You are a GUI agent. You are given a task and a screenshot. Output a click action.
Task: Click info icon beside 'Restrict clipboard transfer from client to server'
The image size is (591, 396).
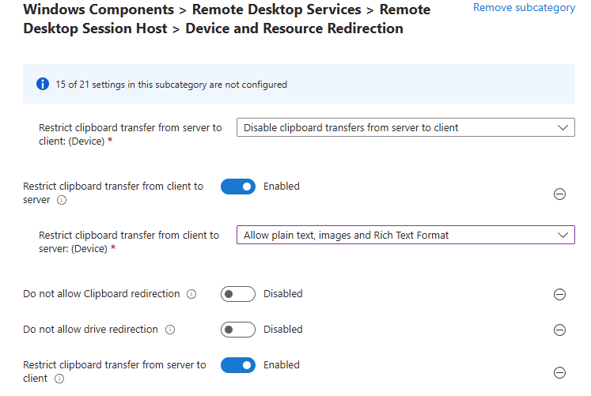[x=63, y=201]
